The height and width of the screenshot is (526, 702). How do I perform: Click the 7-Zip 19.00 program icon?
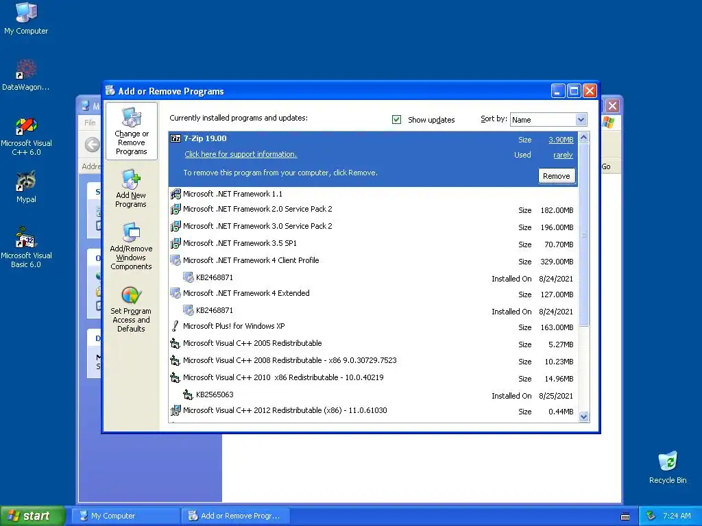[175, 138]
